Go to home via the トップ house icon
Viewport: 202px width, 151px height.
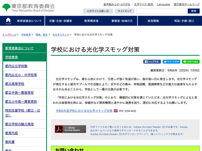tap(8, 21)
